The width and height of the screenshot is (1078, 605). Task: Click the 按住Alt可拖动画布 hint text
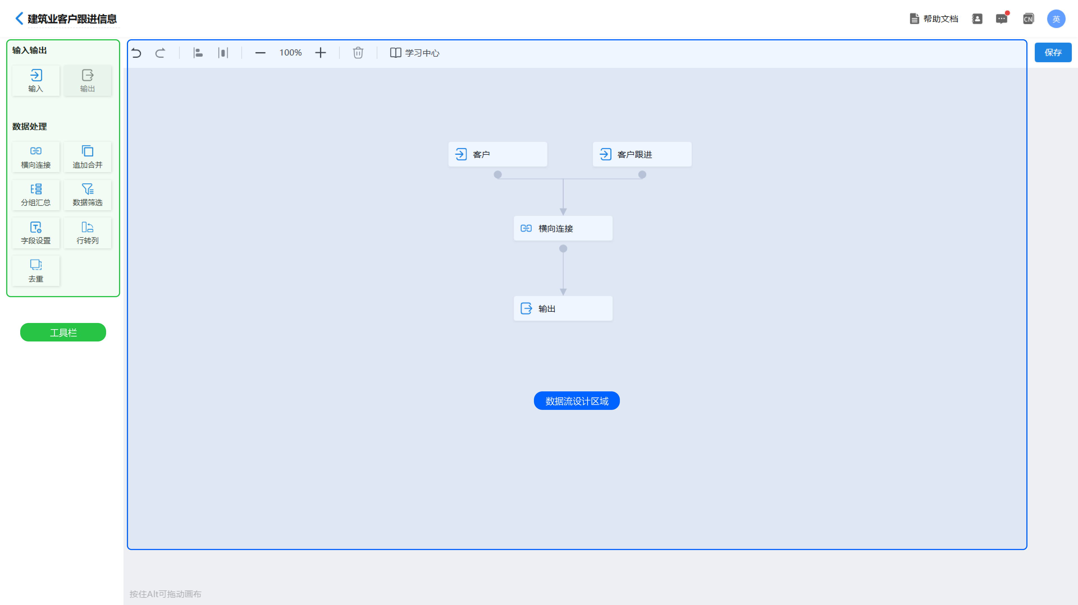pyautogui.click(x=165, y=594)
